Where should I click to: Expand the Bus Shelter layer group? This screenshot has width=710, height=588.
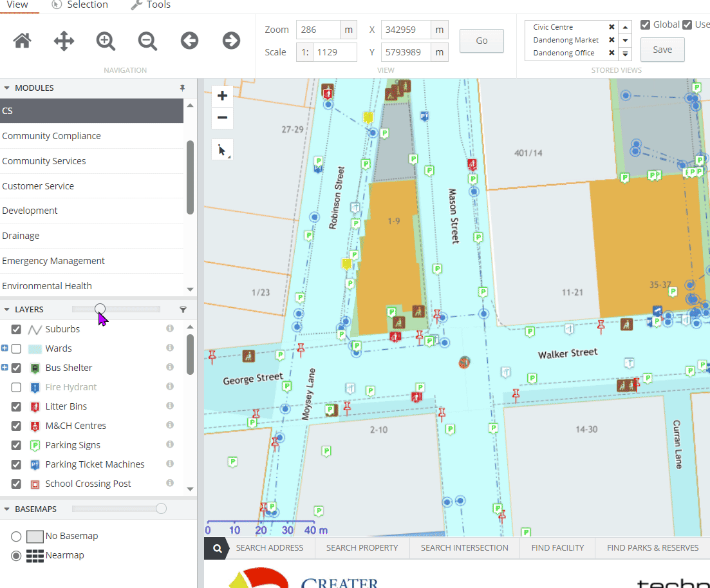tap(5, 368)
